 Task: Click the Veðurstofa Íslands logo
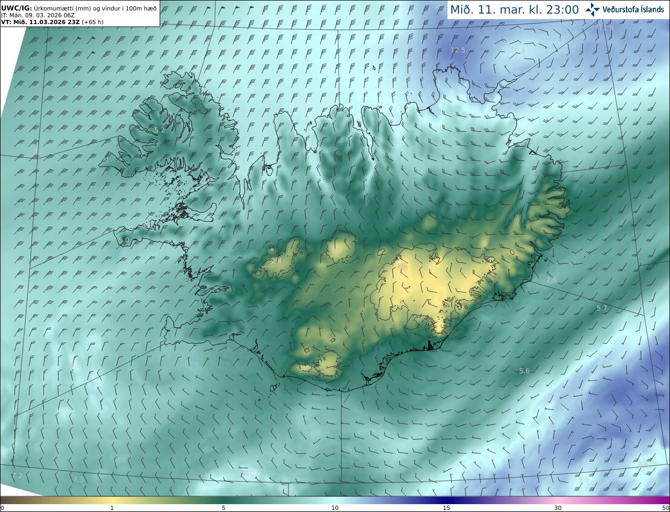(x=625, y=9)
